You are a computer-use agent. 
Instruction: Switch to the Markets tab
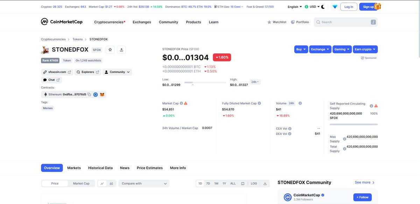tap(74, 168)
